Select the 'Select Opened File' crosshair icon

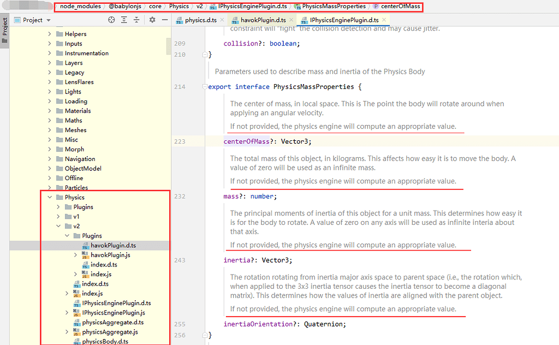pos(111,20)
